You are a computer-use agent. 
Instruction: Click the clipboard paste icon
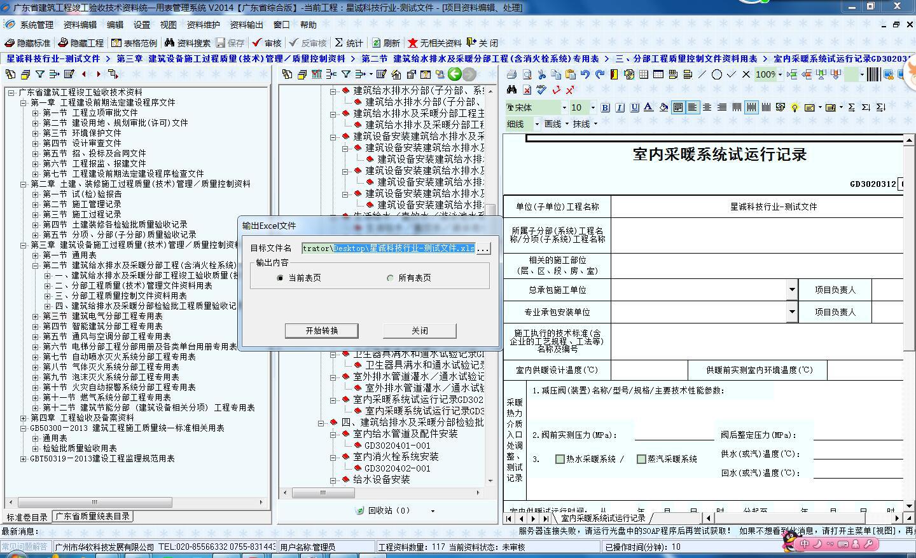570,74
